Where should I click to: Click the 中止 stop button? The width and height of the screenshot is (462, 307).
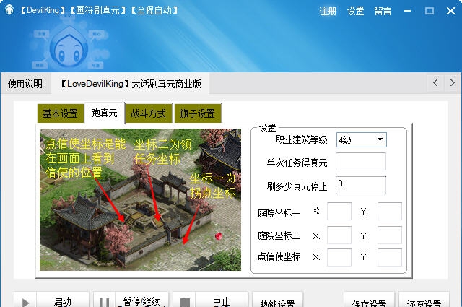point(221,300)
